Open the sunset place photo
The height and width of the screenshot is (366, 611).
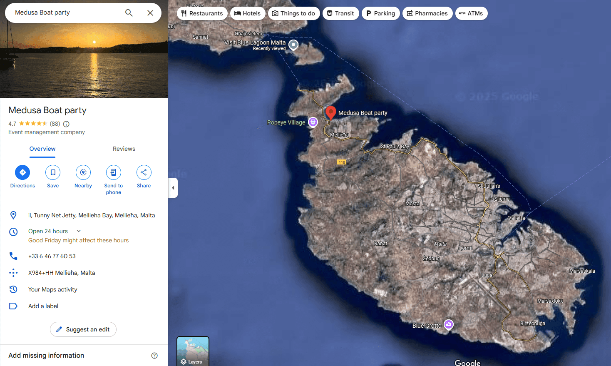[84, 60]
